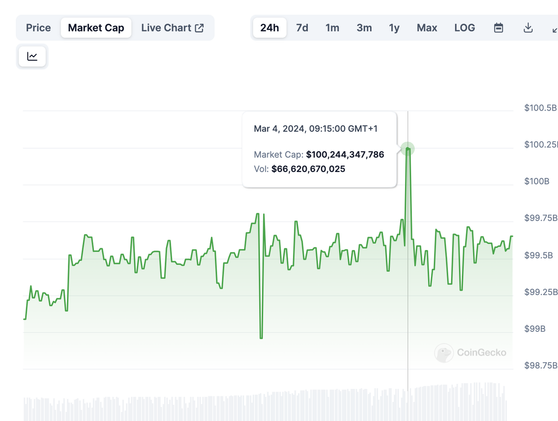Toggle LOG scale on the chart
558x421 pixels.
(465, 28)
